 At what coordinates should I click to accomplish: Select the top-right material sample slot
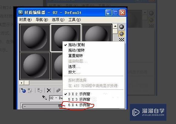point(97,33)
